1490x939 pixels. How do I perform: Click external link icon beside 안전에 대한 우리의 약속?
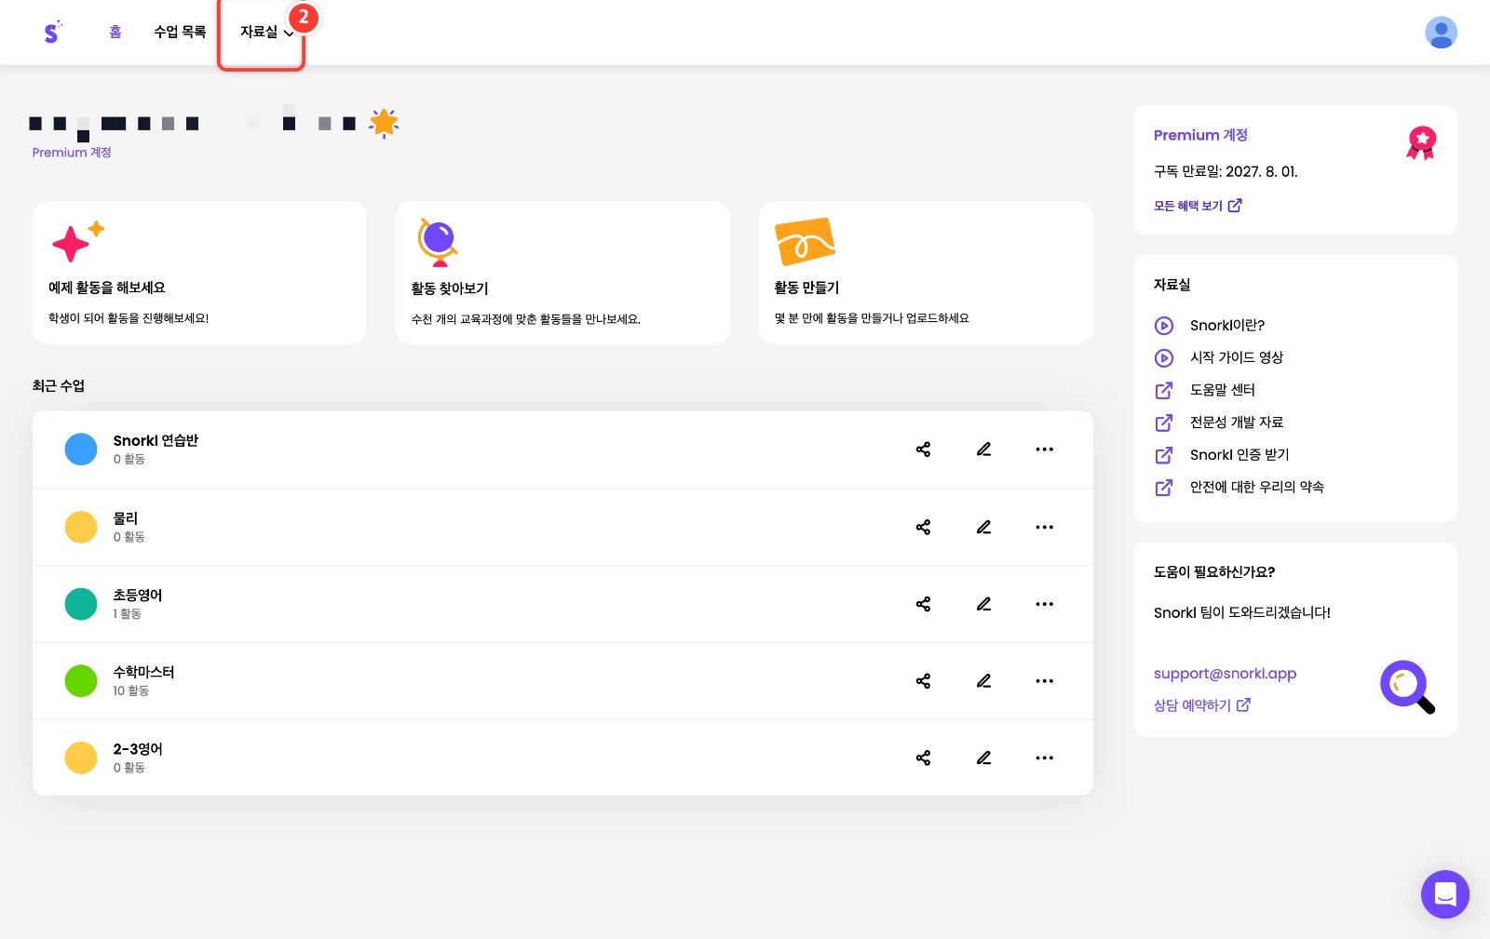[1164, 487]
